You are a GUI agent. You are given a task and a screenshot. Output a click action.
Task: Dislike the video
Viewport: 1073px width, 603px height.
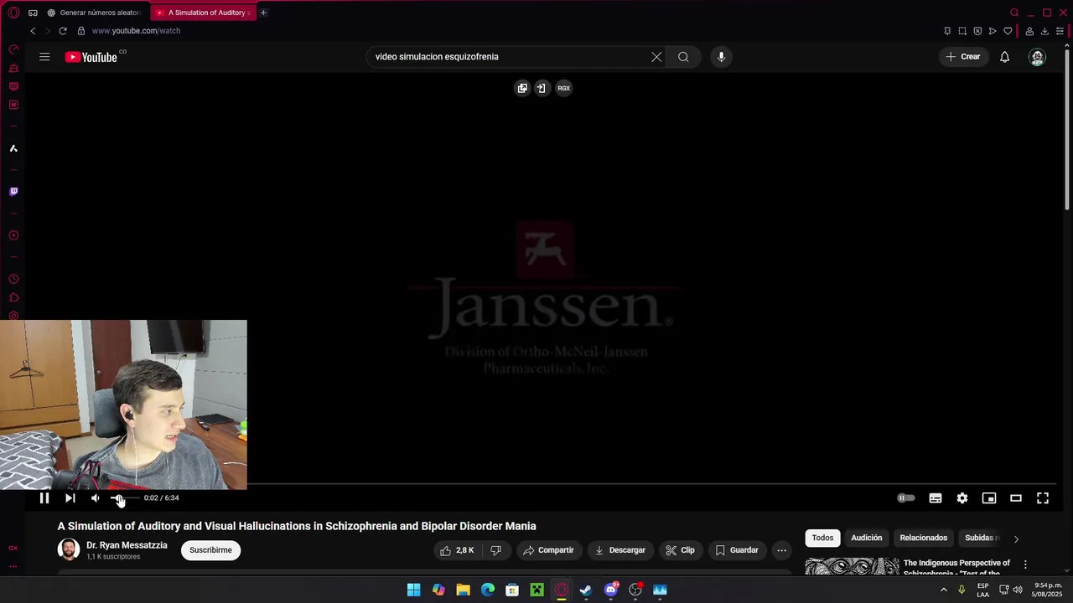[x=495, y=550]
